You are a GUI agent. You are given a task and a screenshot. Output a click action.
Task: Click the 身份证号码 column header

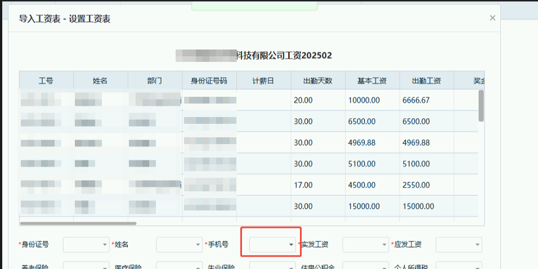click(x=209, y=80)
